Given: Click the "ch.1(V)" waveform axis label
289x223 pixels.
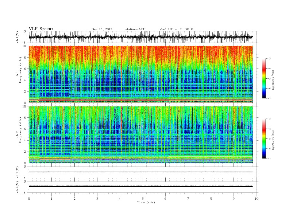Looking at the screenshot, I should point(18,37).
